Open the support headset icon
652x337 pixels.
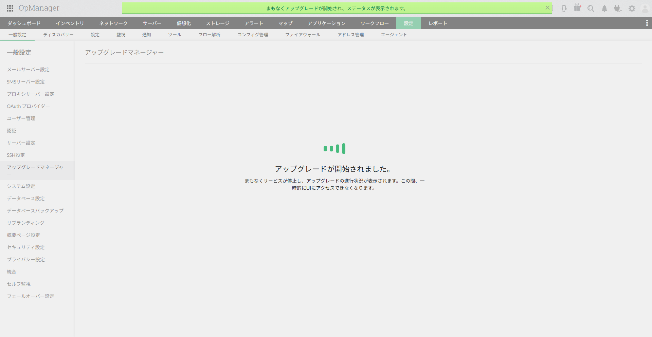click(x=564, y=8)
